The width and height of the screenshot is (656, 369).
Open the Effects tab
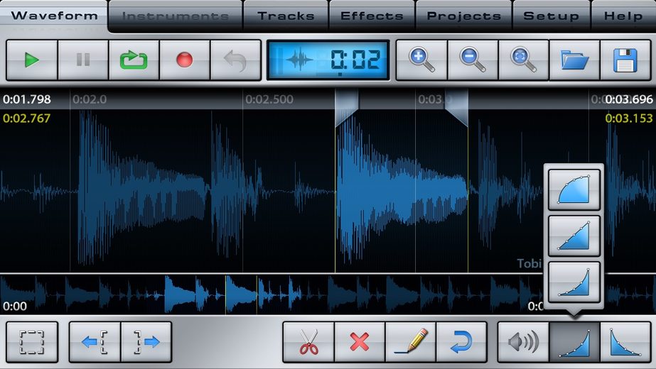click(x=372, y=16)
